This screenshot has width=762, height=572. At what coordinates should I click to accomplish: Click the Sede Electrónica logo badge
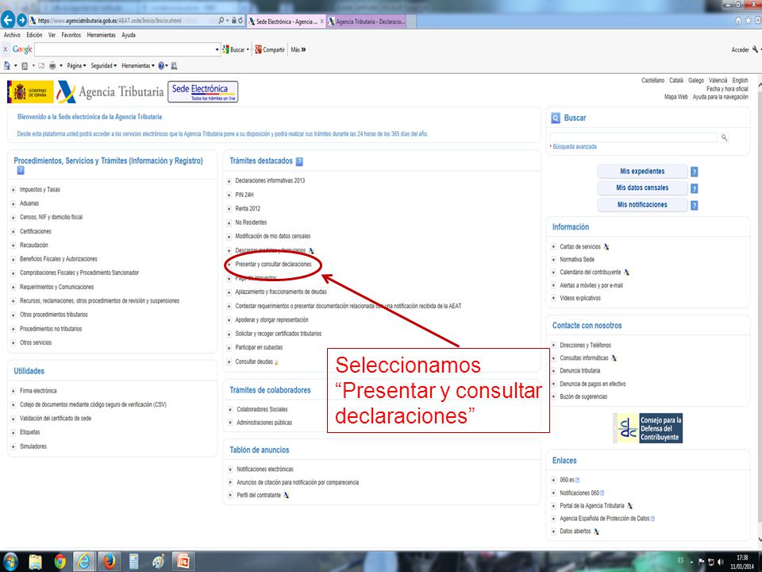click(x=203, y=91)
